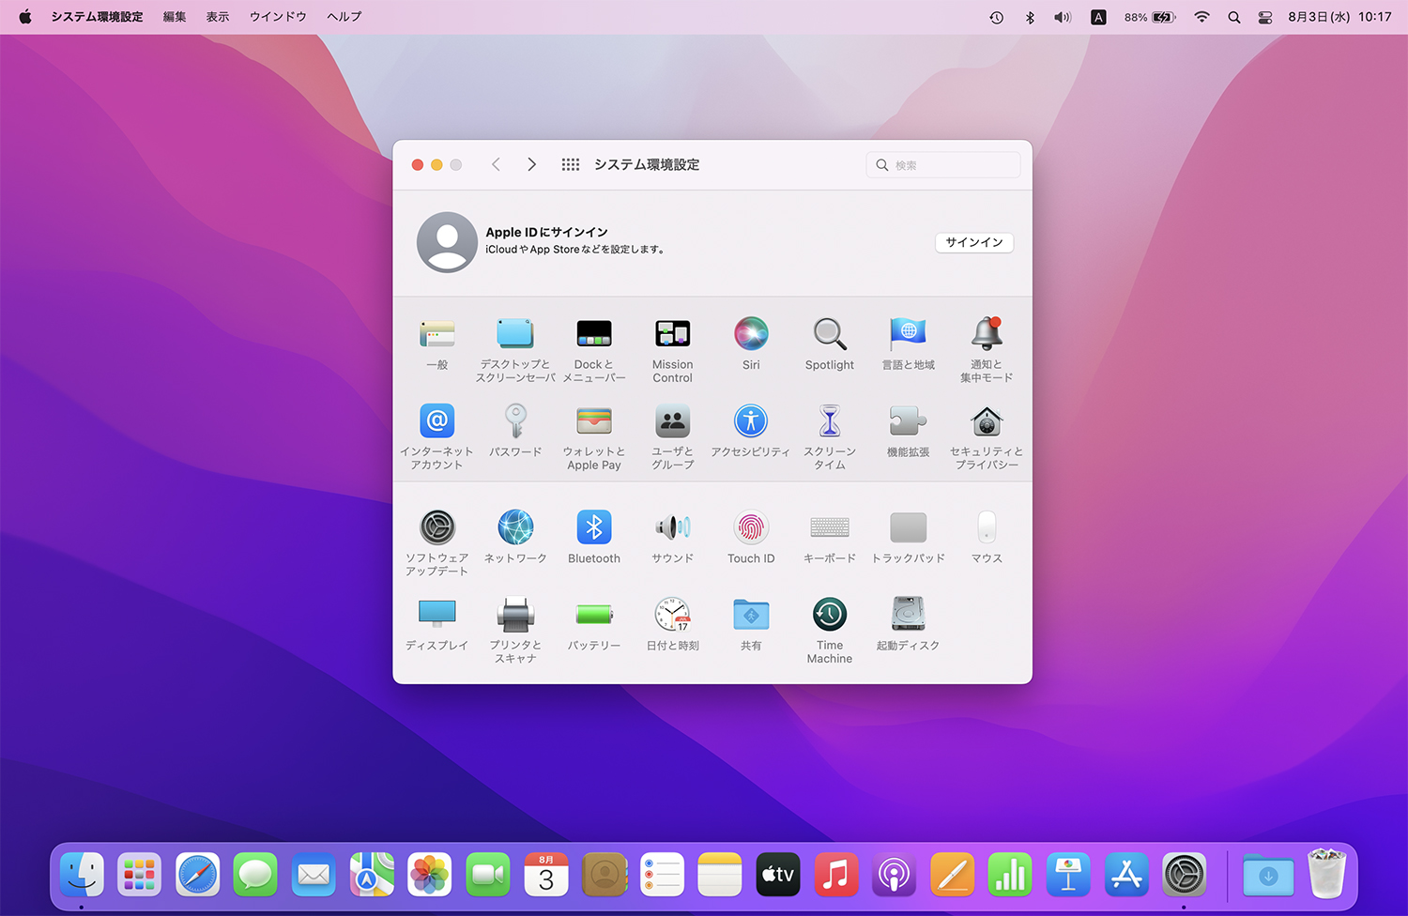Launch Safari from the Dock
The width and height of the screenshot is (1408, 916).
coord(198,875)
